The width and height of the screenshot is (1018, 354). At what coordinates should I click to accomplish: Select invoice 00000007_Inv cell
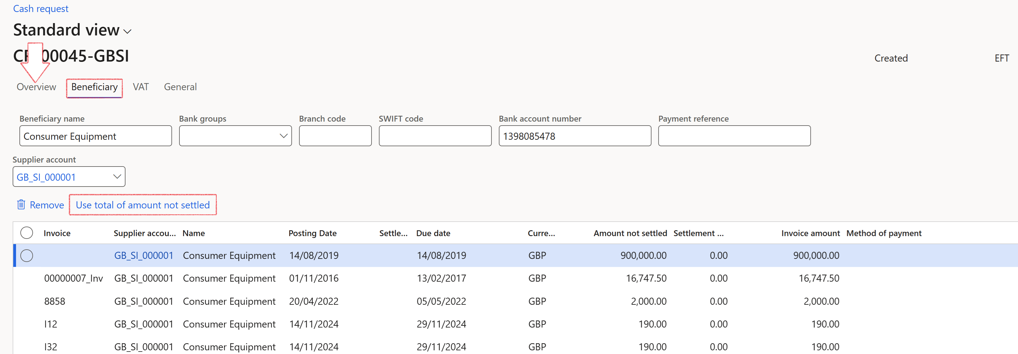pos(73,278)
